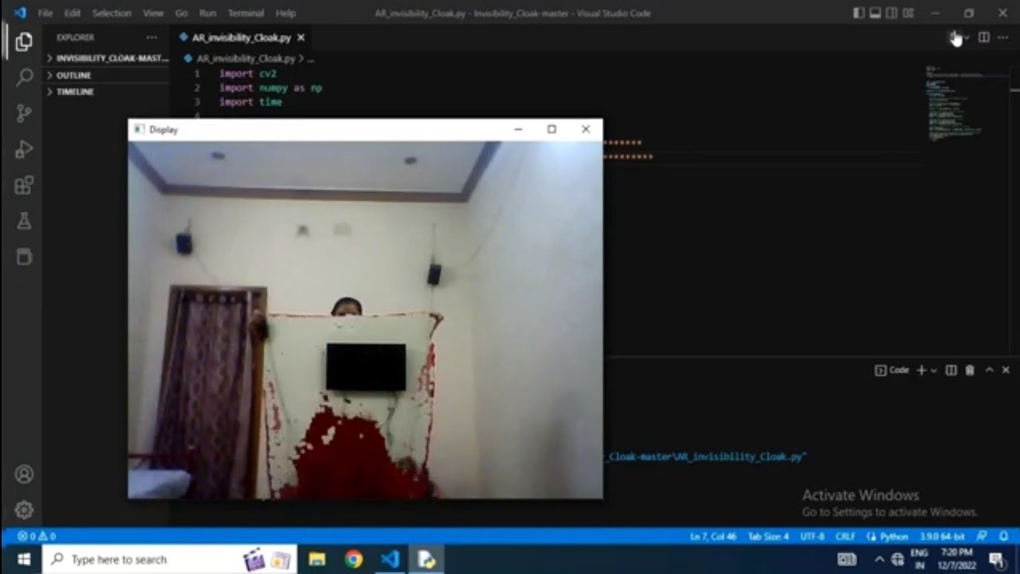Click the feedback icon in status bar

point(982,537)
